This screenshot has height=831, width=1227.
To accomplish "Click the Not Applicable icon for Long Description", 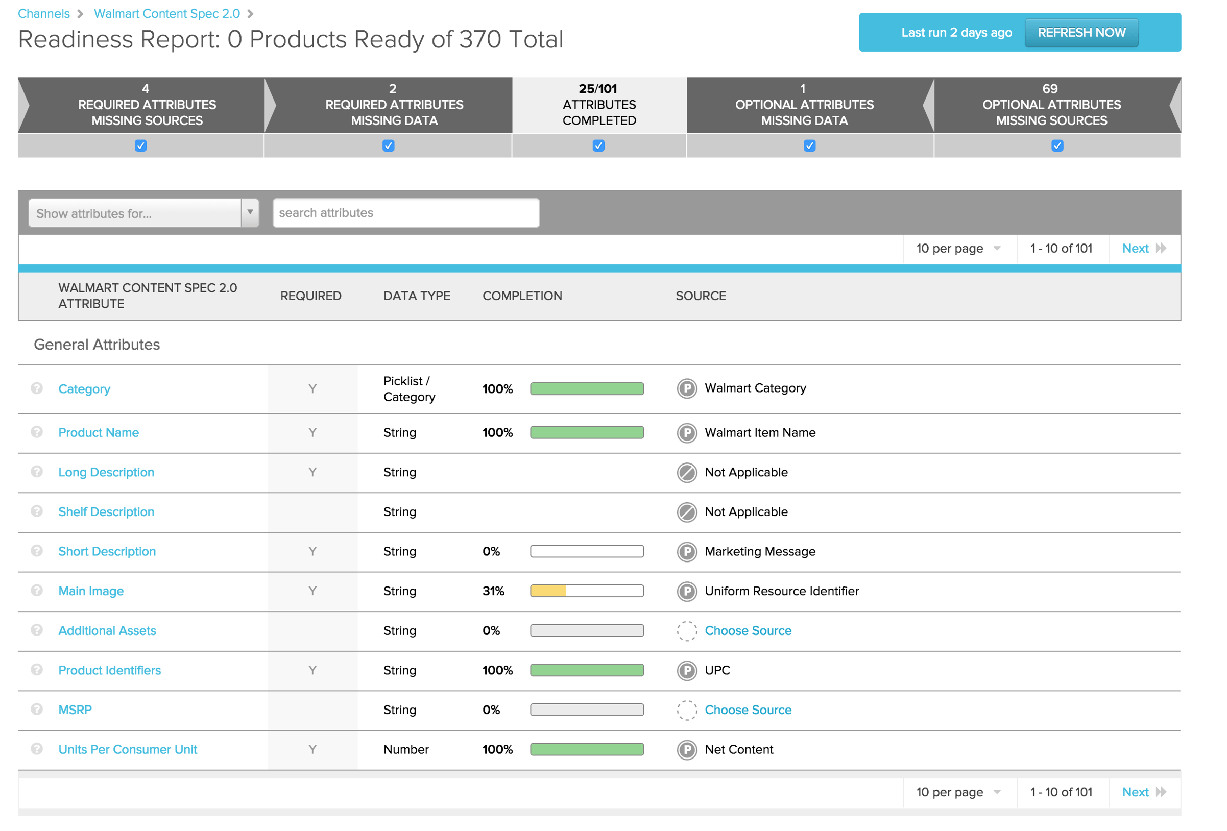I will pos(686,472).
